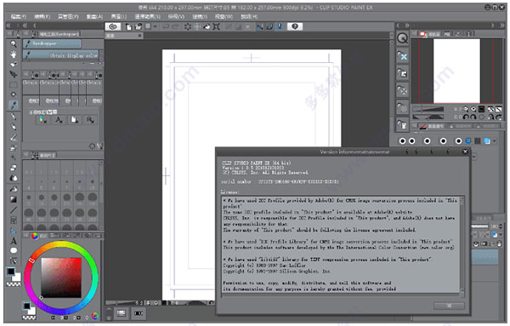Select first layer property effect circle

click(402, 141)
